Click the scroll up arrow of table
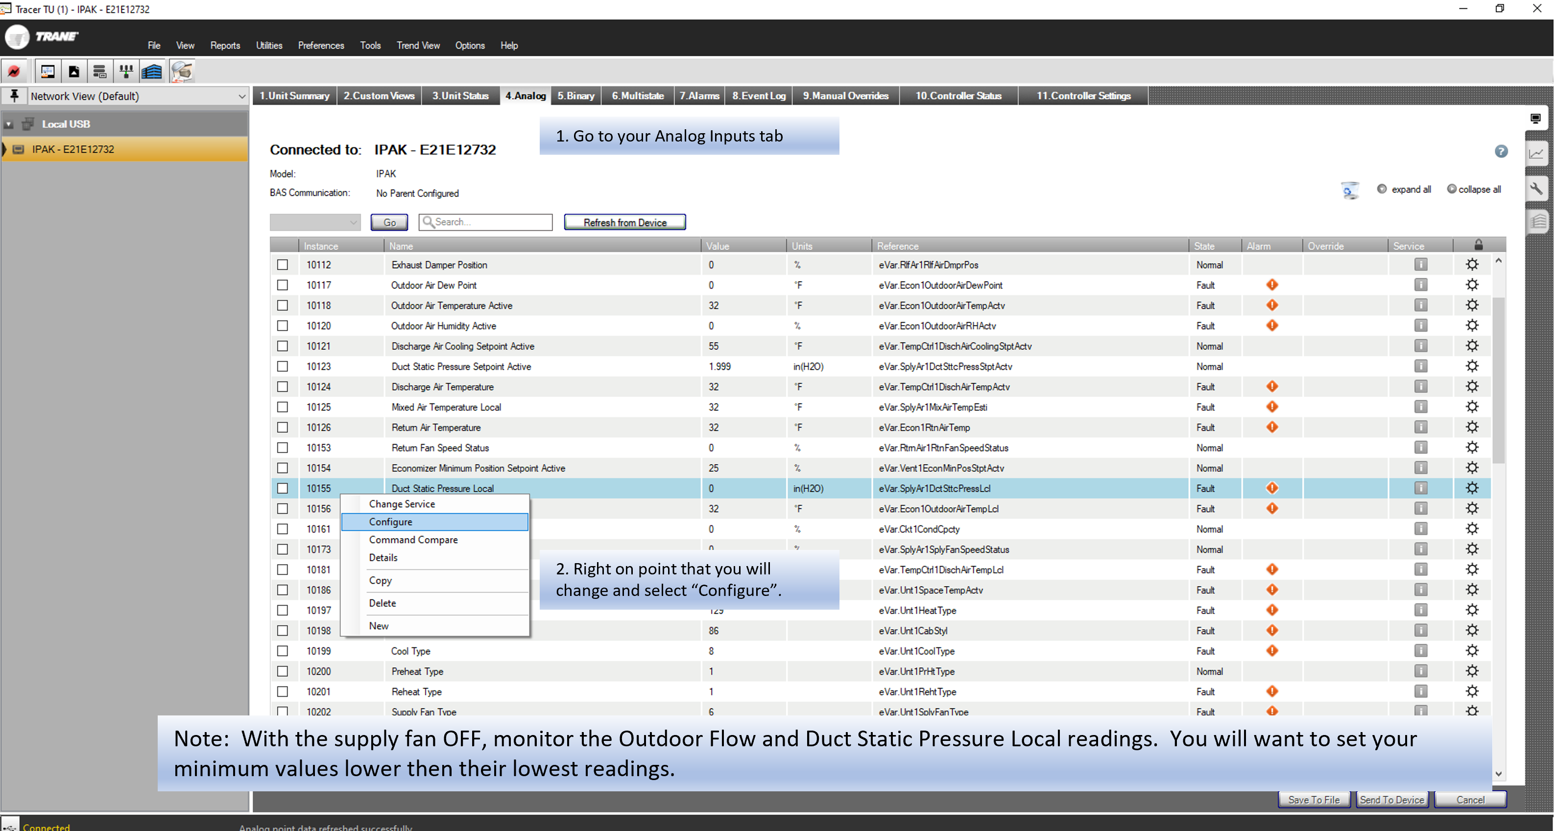This screenshot has height=831, width=1556. click(1498, 261)
